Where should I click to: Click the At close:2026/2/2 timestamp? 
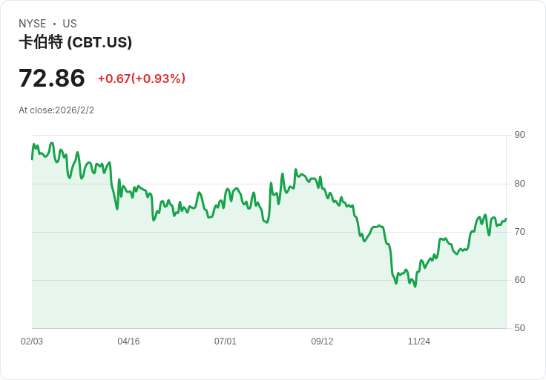[56, 110]
